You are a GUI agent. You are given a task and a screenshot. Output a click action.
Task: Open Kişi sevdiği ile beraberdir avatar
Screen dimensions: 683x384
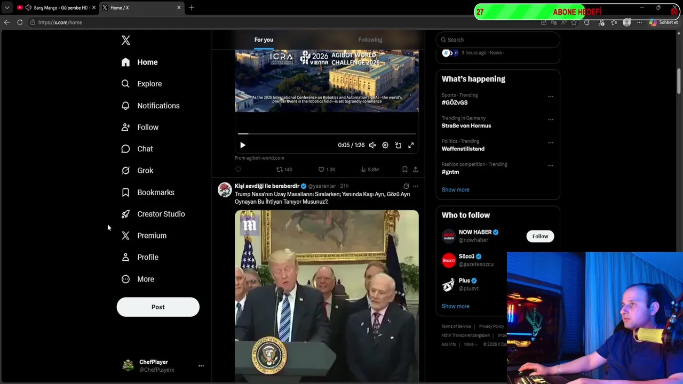[225, 189]
